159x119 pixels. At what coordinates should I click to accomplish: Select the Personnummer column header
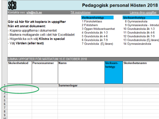tap(45, 72)
